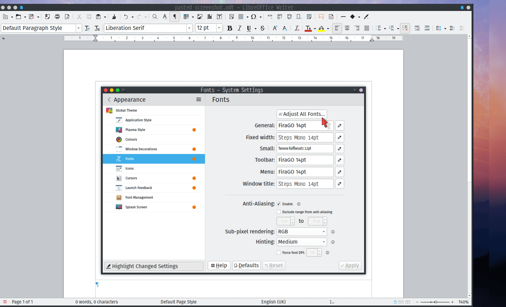Screen dimensions: 506x307
Task: Click the Clear Direct Formatting icon
Action: pyautogui.click(x=297, y=28)
